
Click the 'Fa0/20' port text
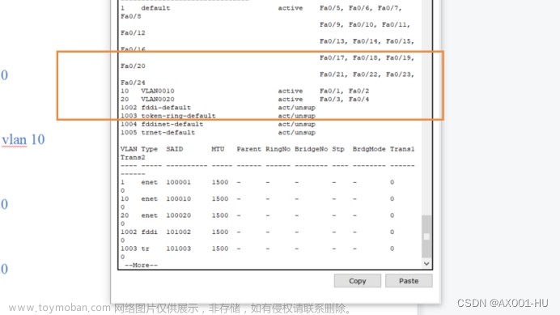click(x=133, y=66)
